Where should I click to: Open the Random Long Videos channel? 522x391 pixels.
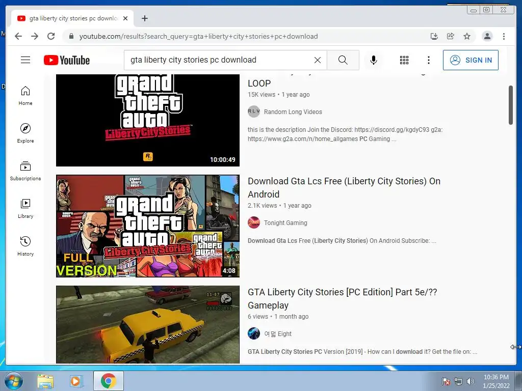point(293,111)
